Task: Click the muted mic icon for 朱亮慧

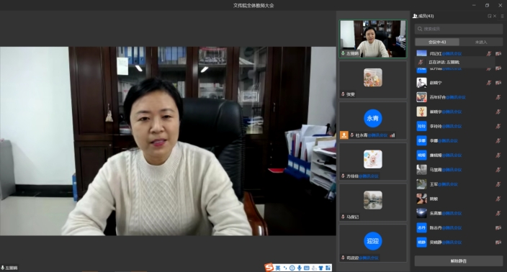Action: [x=498, y=213]
